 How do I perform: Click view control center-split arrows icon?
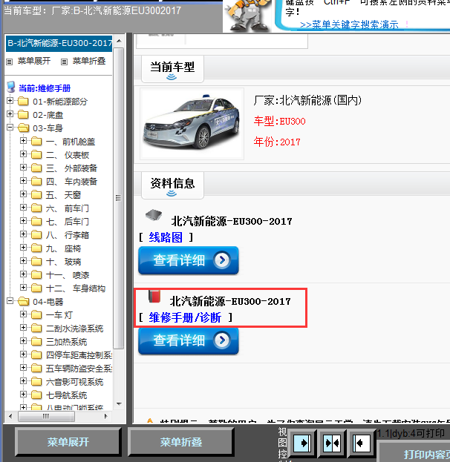(x=332, y=443)
